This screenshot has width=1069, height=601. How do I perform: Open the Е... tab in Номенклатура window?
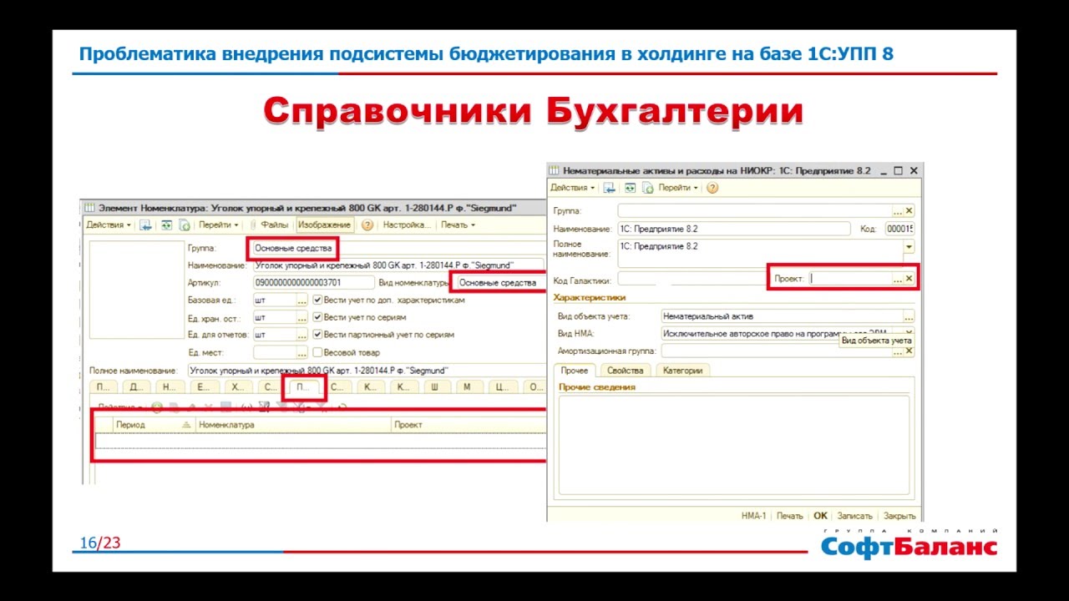[x=204, y=386]
